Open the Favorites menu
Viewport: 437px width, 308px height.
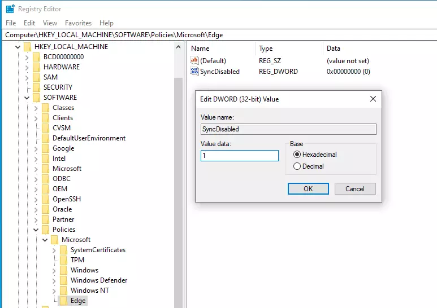pos(79,23)
